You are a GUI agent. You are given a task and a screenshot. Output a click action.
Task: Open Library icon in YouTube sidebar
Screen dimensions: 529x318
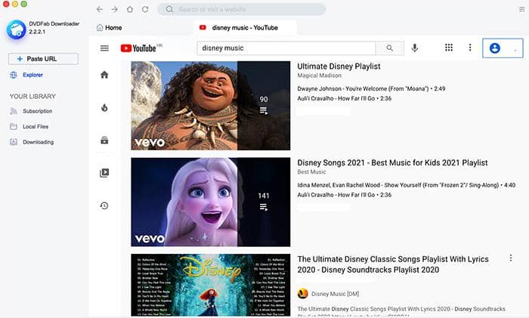(x=104, y=173)
